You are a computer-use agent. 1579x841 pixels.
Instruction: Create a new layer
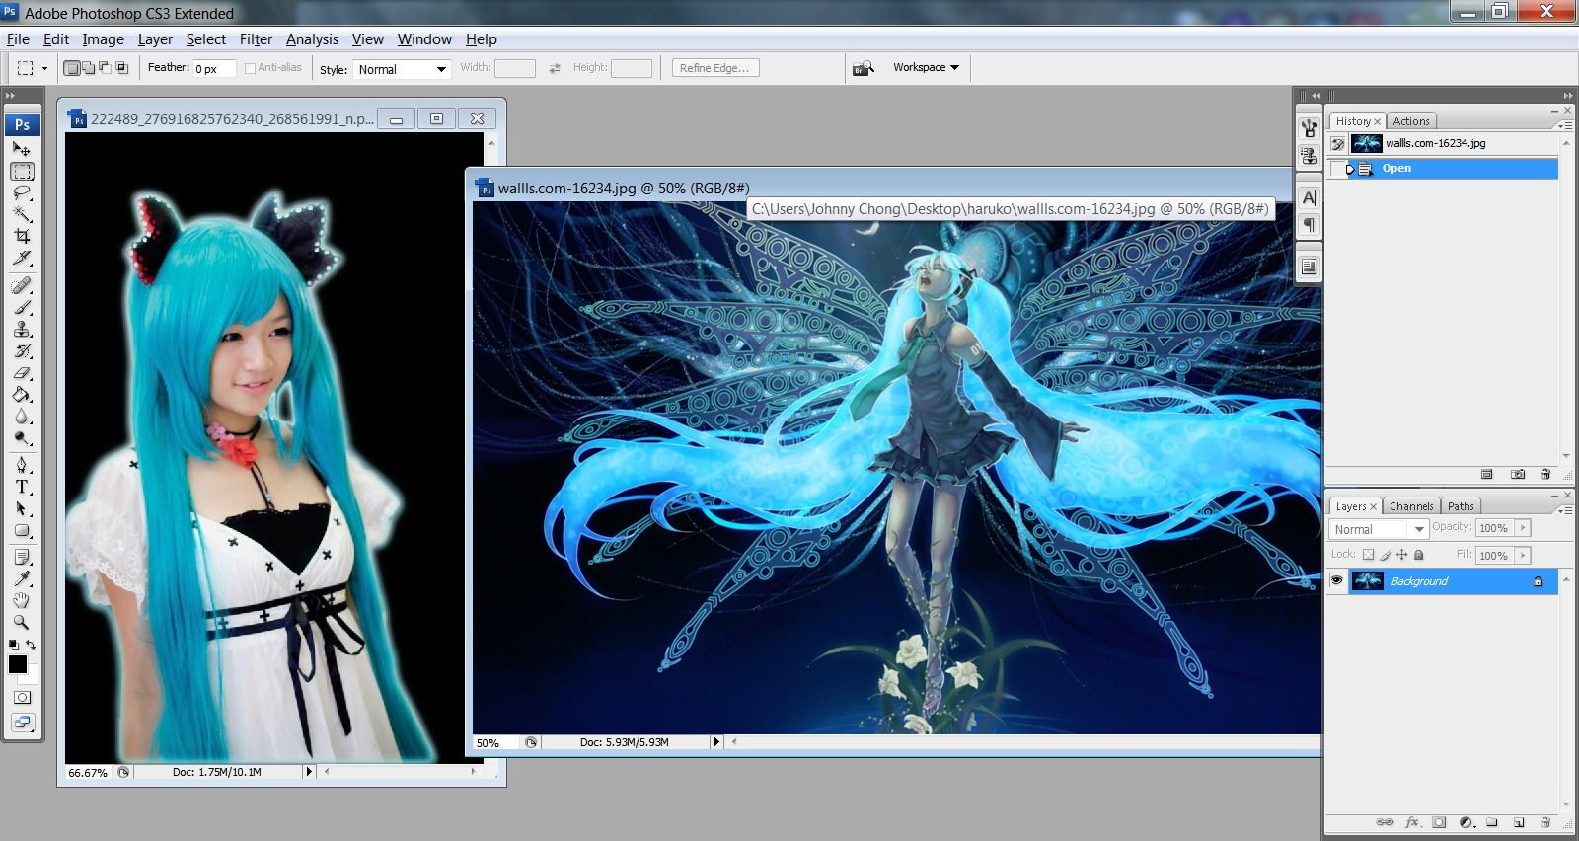coord(1519,822)
